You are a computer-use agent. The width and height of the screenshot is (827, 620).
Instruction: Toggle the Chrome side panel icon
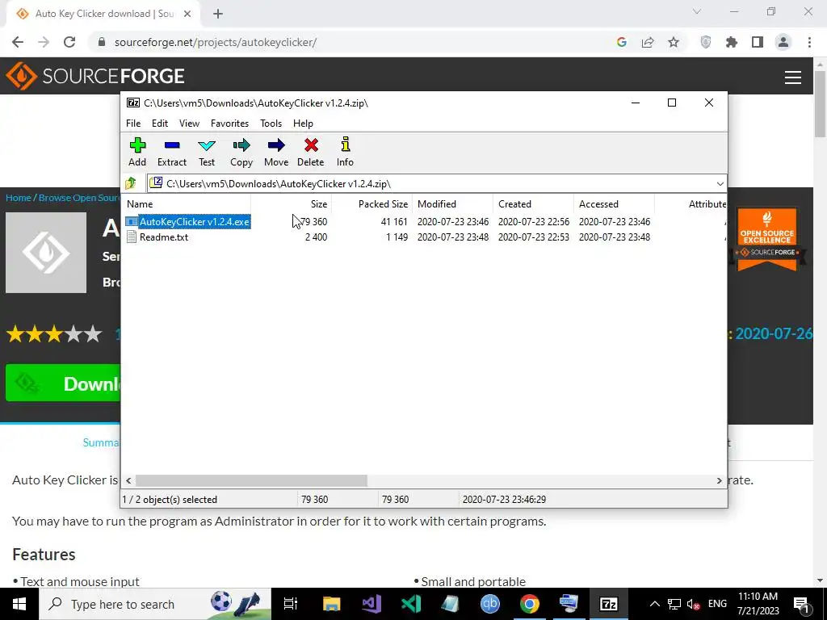point(758,42)
